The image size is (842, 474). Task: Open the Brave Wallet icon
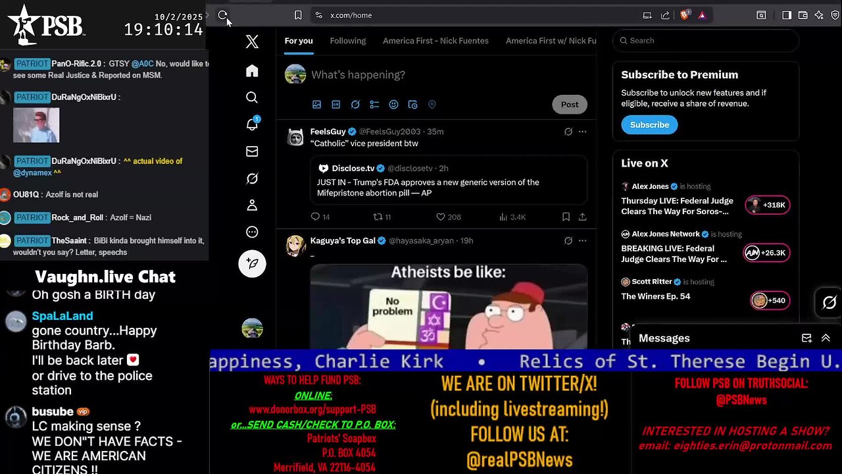tap(803, 15)
